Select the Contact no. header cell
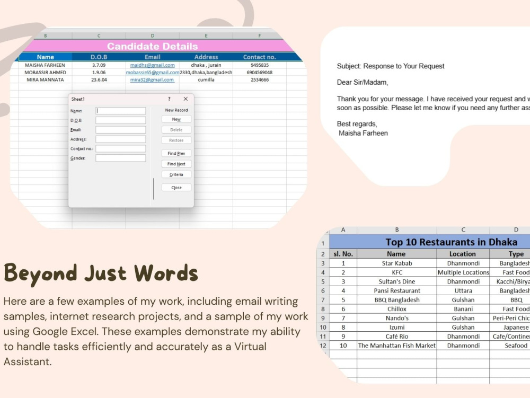 (x=260, y=57)
